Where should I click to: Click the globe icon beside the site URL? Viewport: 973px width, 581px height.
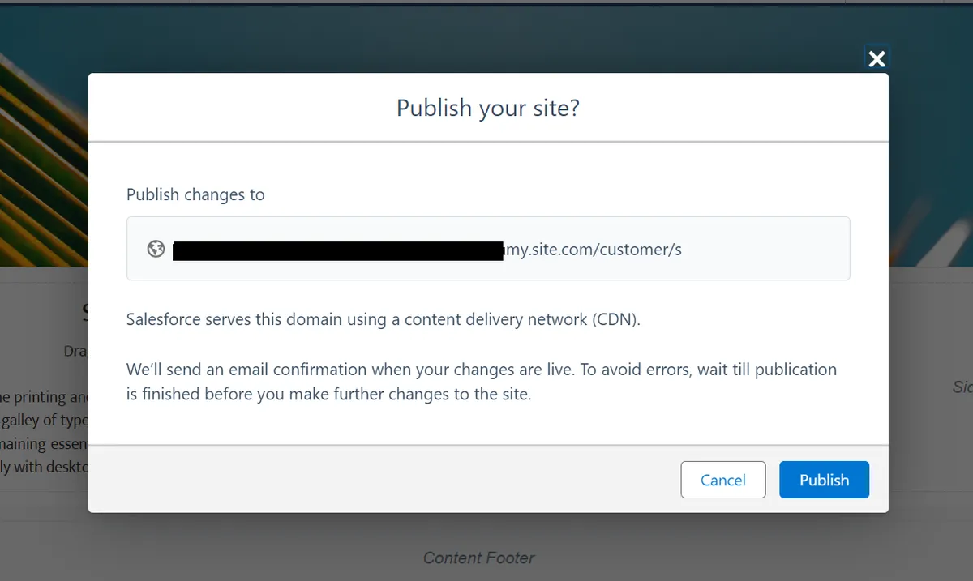coord(156,250)
